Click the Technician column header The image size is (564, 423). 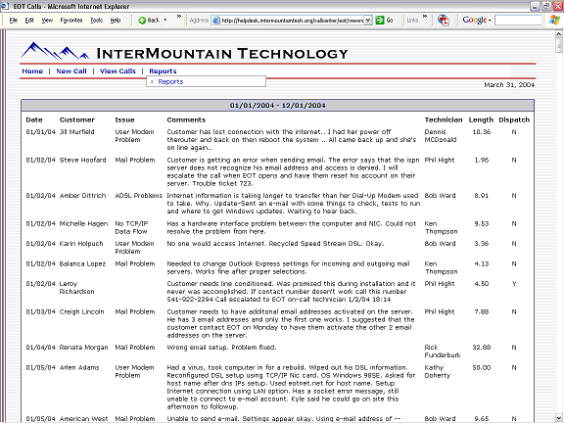pos(444,119)
